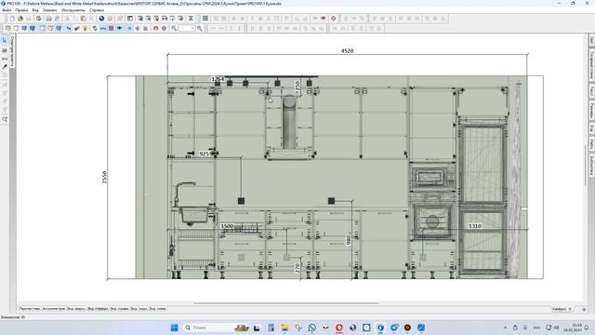Open Opera browser from the taskbar
The image size is (595, 335).
(x=338, y=328)
